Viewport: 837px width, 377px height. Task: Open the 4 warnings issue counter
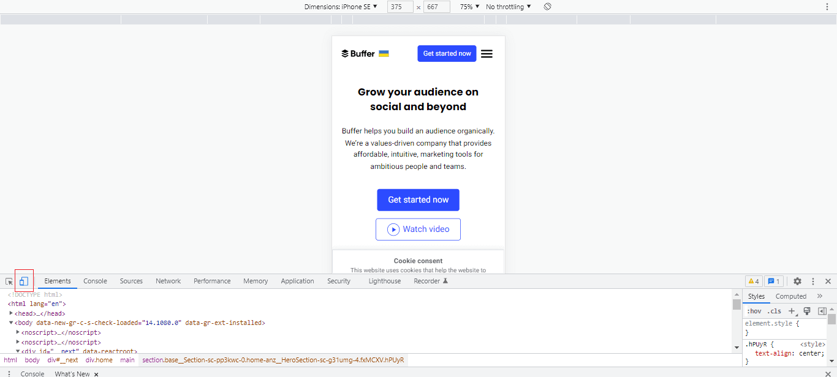point(754,281)
